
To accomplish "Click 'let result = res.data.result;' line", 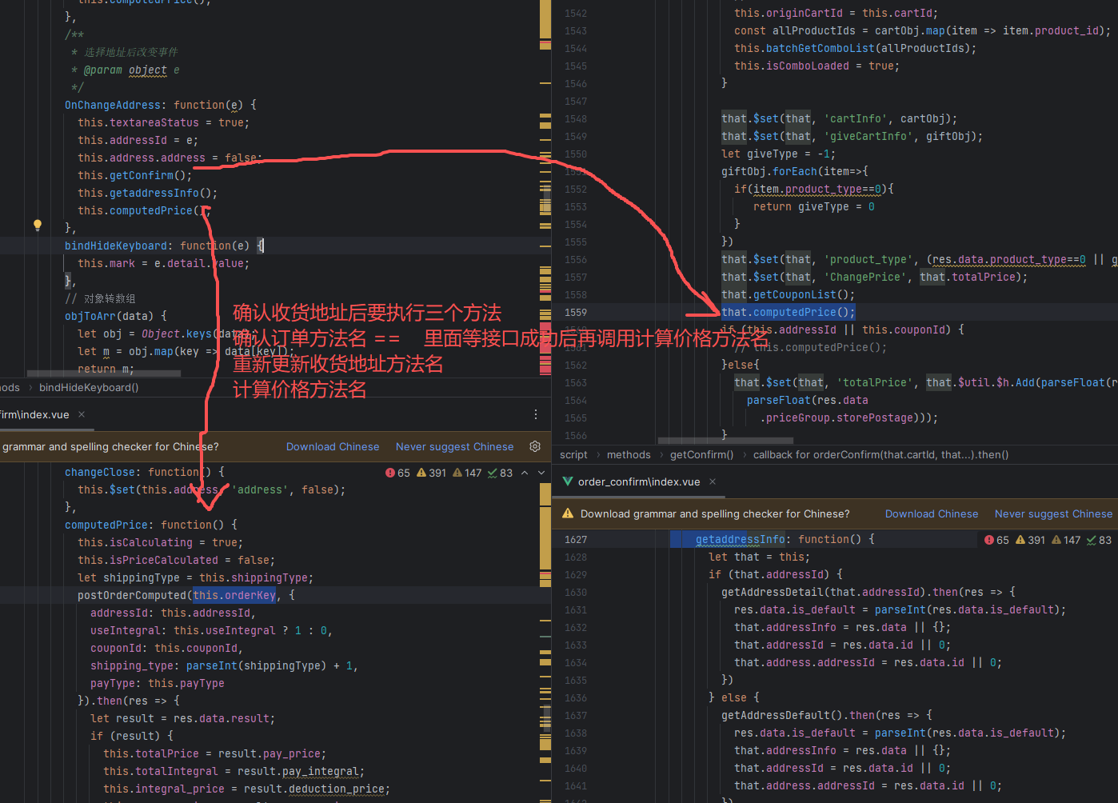I will (x=182, y=718).
